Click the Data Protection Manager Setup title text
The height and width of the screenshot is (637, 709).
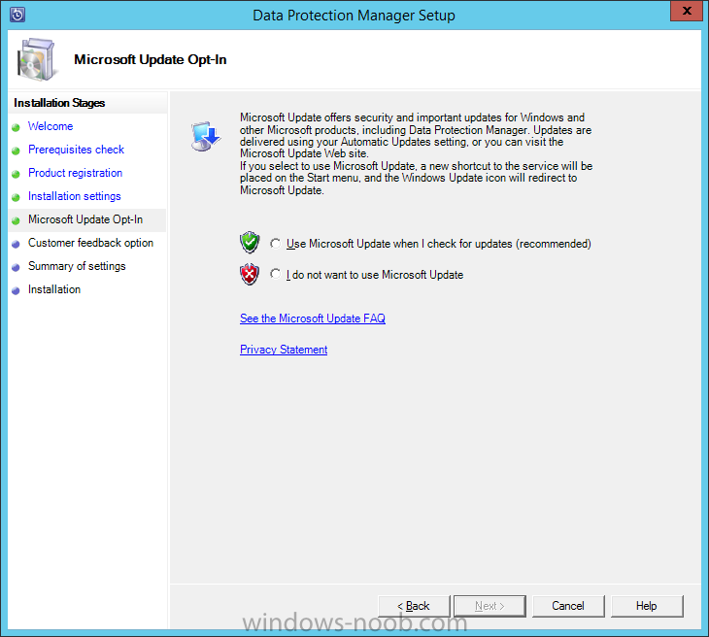point(354,16)
